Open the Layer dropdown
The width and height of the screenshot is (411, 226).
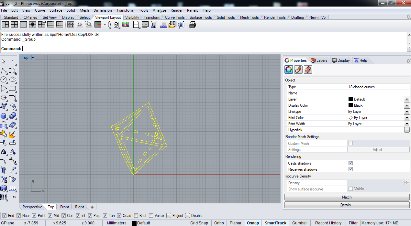tap(407, 99)
